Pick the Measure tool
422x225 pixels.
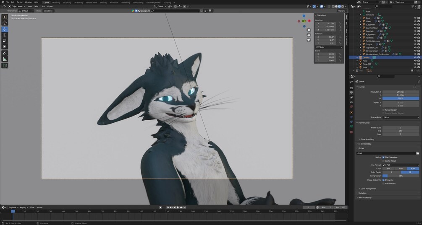(x=5, y=59)
